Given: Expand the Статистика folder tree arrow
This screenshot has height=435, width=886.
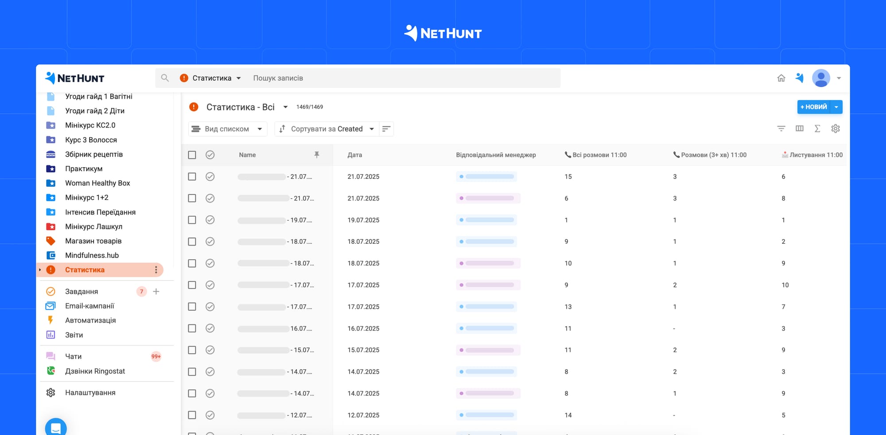Looking at the screenshot, I should pos(40,270).
